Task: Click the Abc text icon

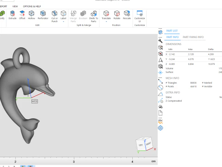Action: click(160, 121)
